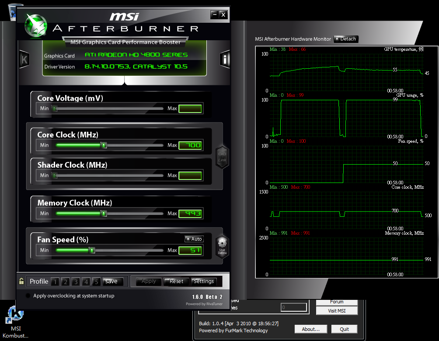
Task: Toggle the core and shader clock Link icon
Action: (222, 157)
